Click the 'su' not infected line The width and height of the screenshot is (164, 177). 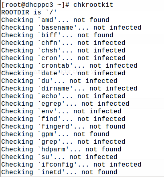[59, 157]
